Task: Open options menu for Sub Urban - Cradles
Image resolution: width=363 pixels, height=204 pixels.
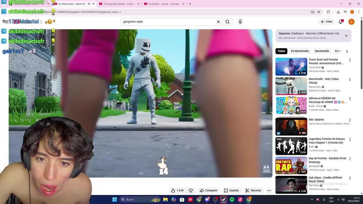Action: (350, 178)
